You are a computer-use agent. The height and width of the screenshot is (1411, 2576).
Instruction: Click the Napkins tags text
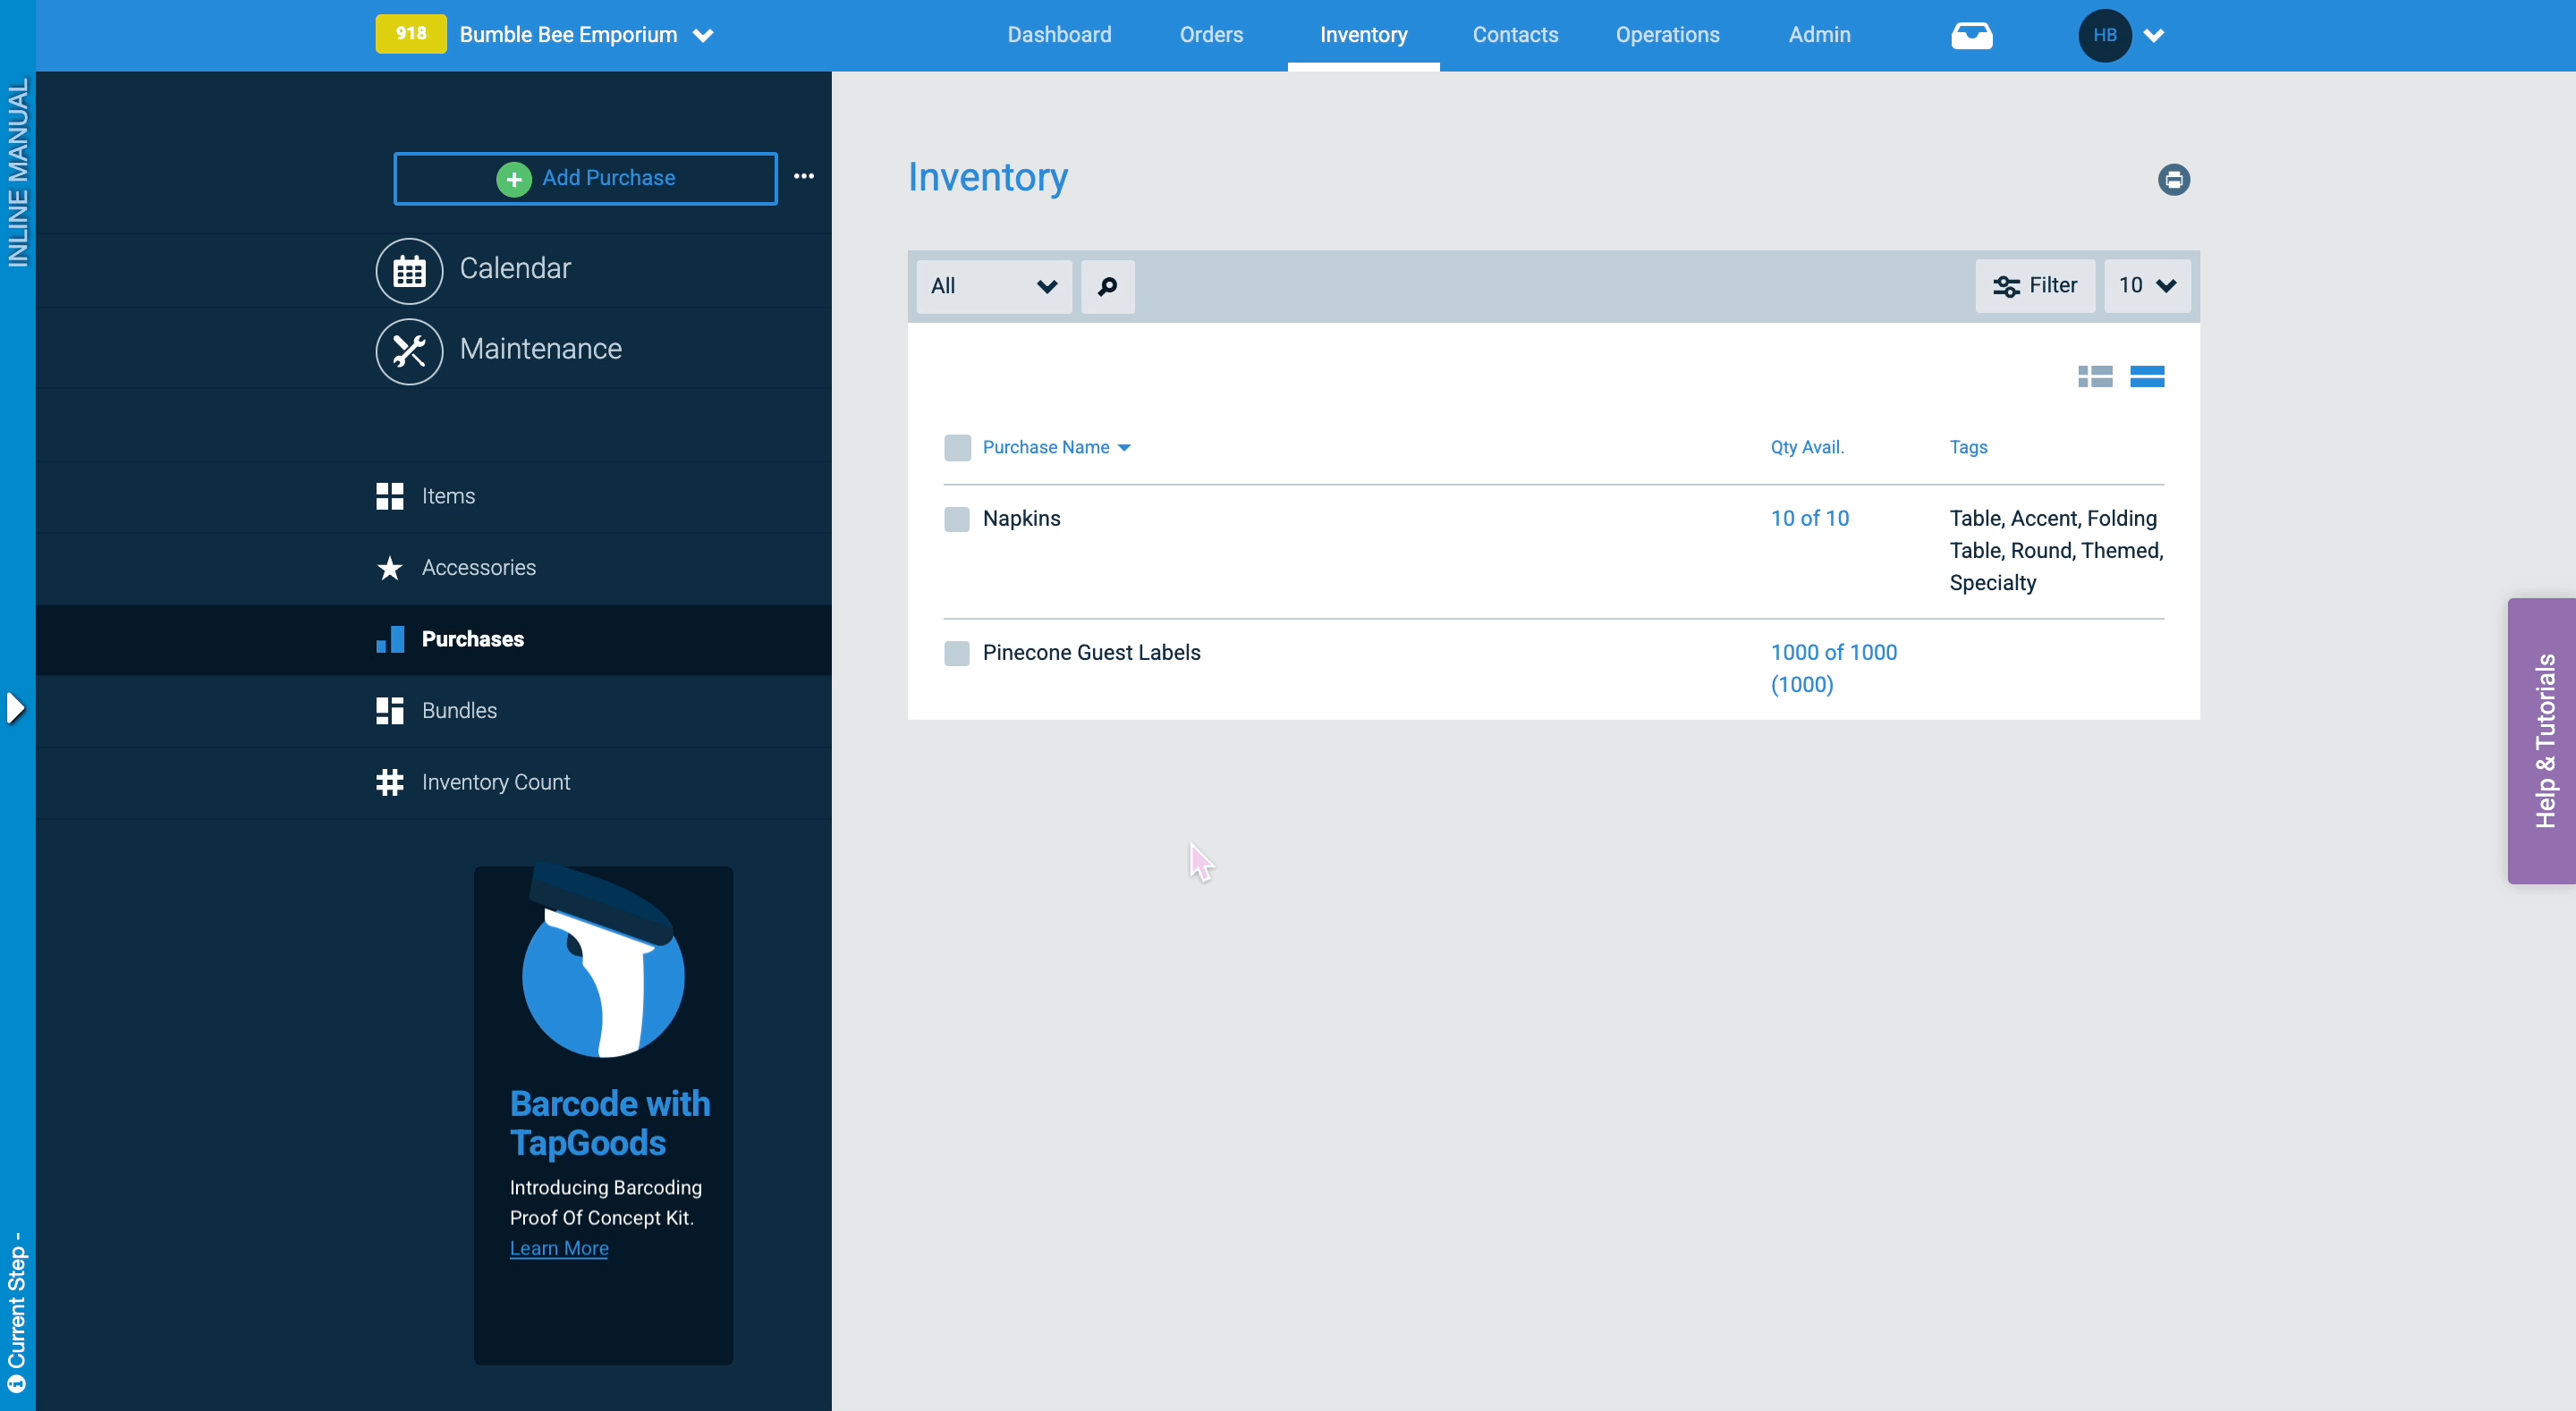coord(2056,551)
